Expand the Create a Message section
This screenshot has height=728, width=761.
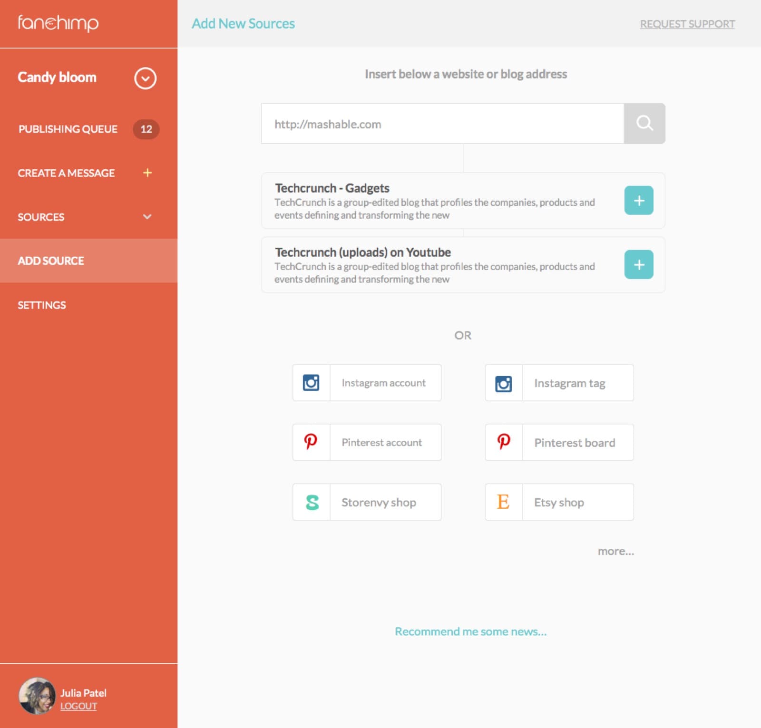click(x=147, y=173)
